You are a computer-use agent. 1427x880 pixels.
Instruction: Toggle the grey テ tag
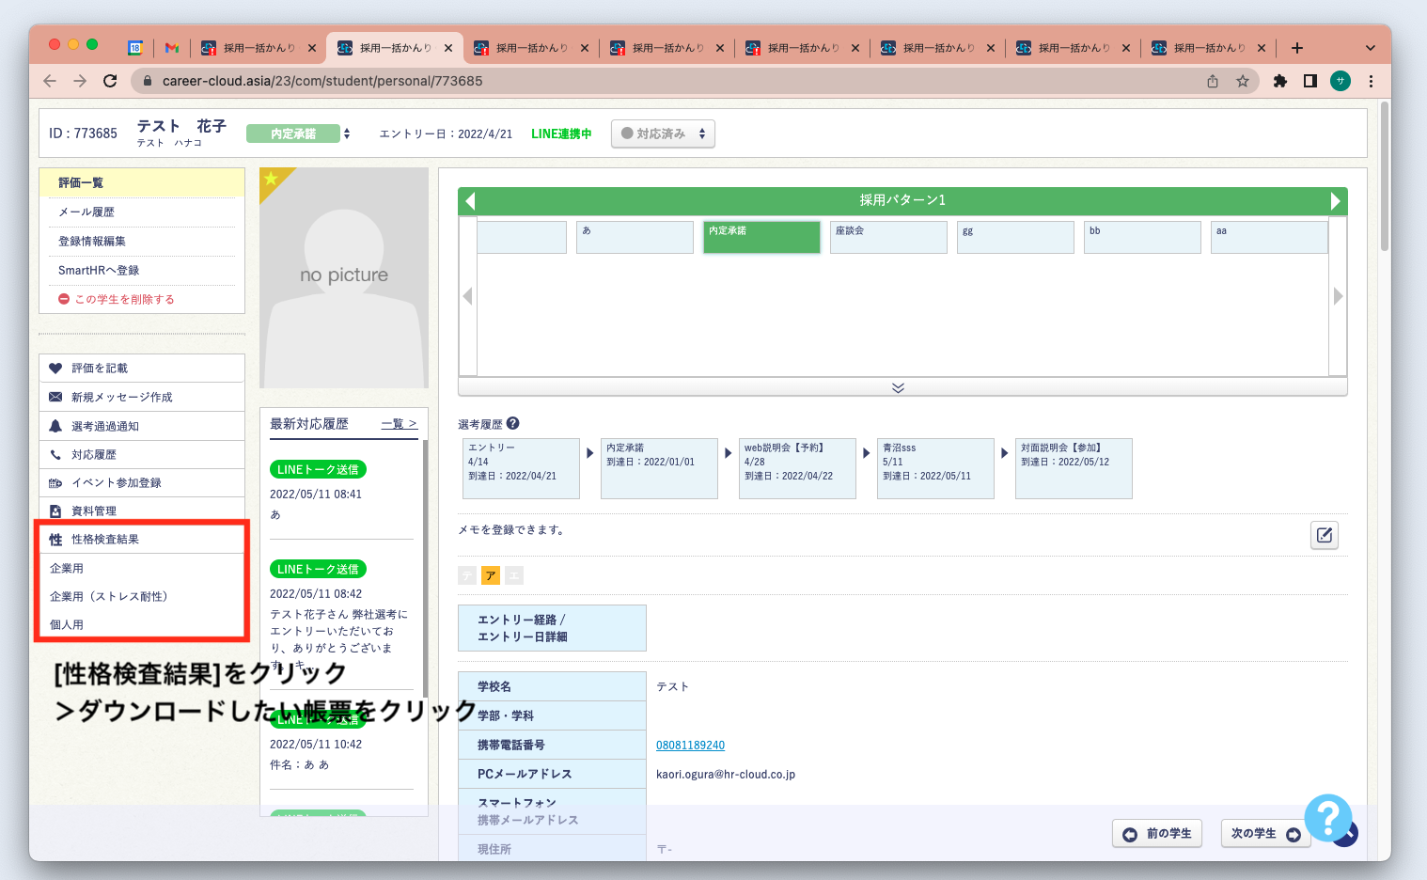tap(467, 575)
